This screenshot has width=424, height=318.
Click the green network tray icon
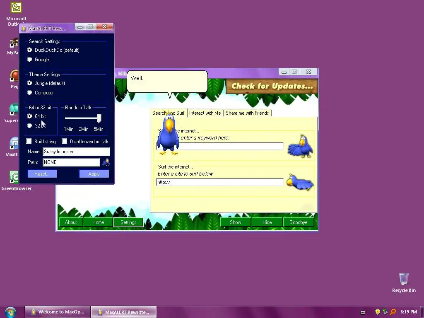(385, 312)
